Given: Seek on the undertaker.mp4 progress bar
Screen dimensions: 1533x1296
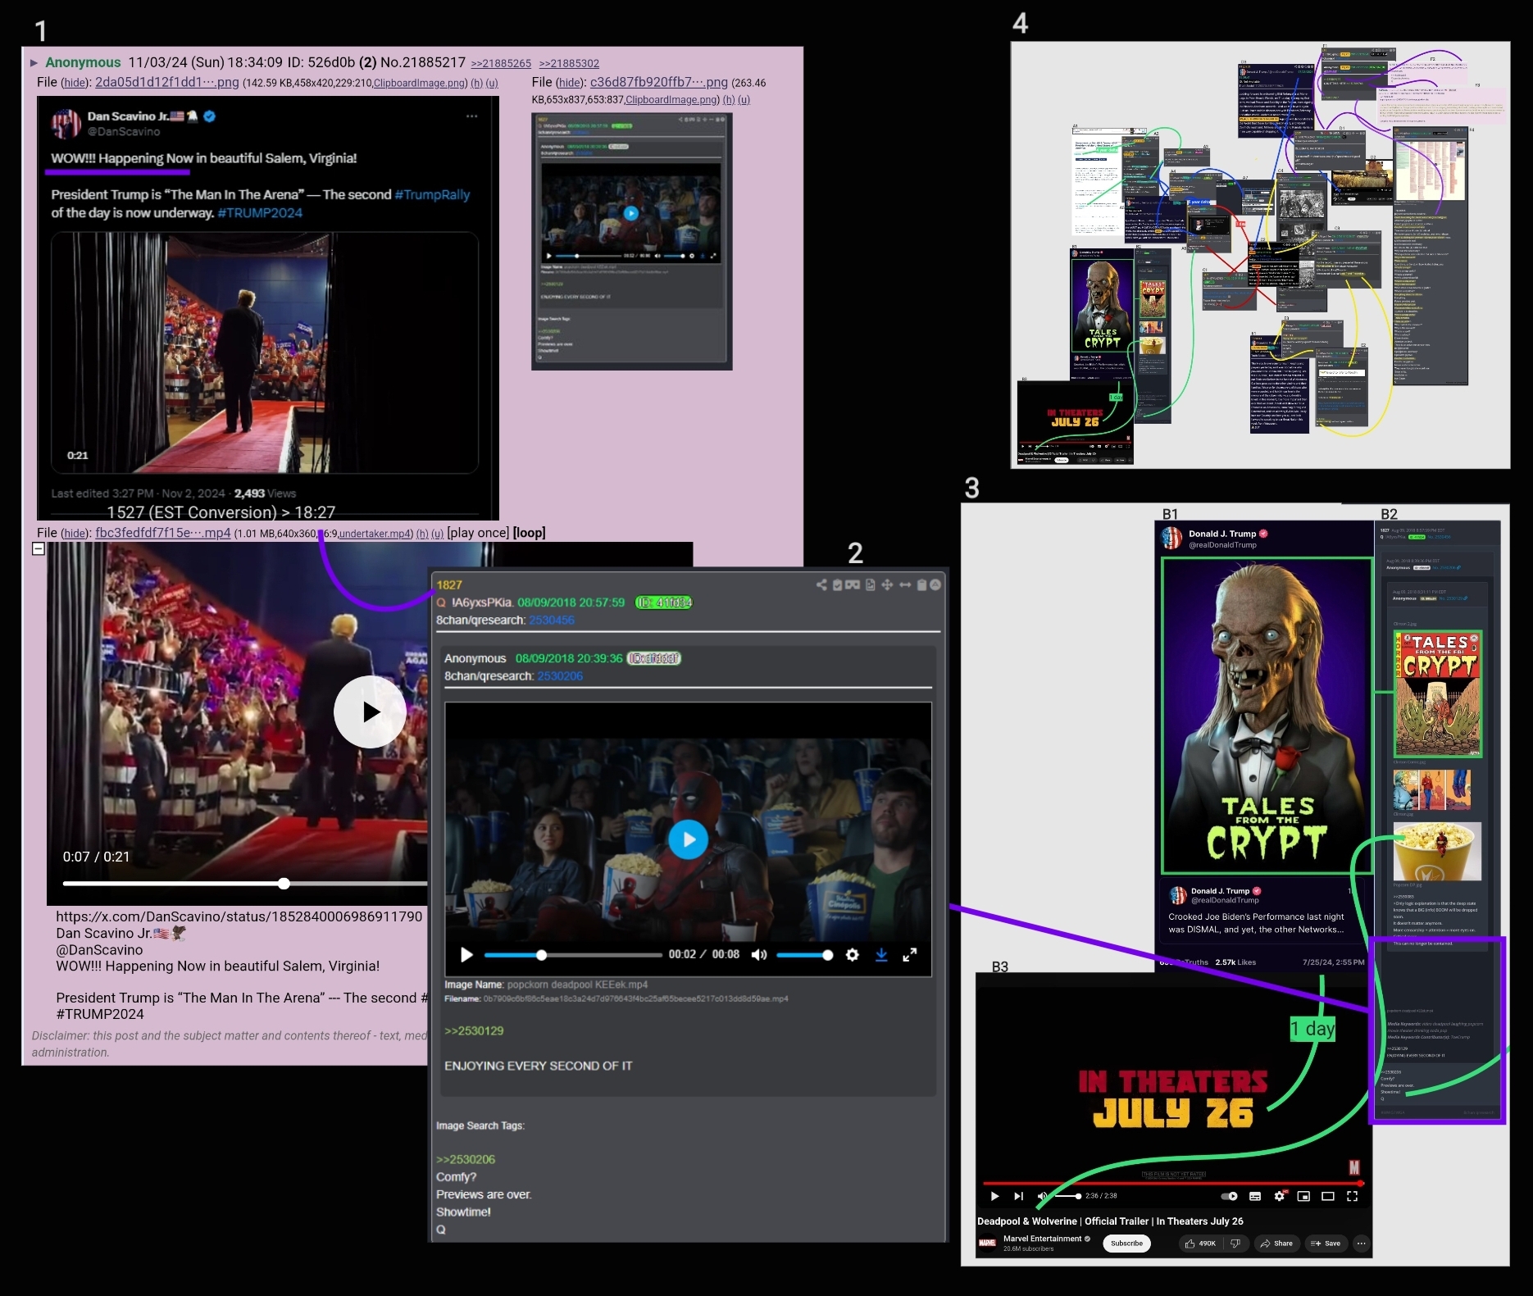Looking at the screenshot, I should point(246,884).
